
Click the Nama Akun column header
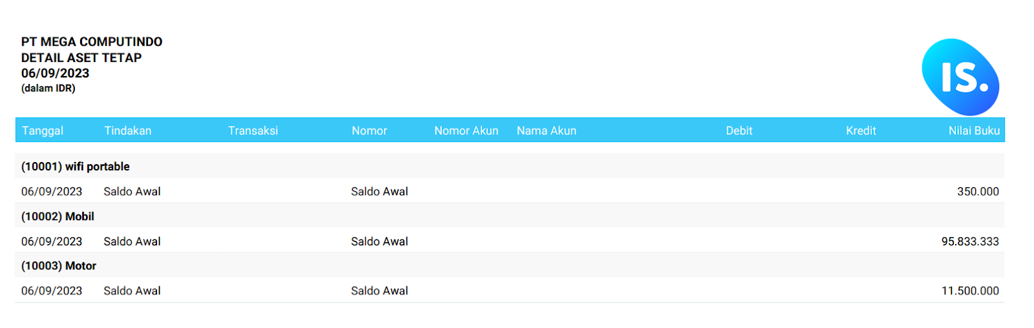(x=546, y=130)
